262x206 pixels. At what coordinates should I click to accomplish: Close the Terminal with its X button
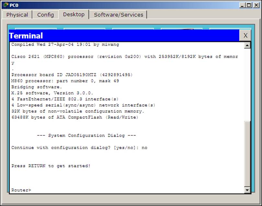[x=245, y=35]
